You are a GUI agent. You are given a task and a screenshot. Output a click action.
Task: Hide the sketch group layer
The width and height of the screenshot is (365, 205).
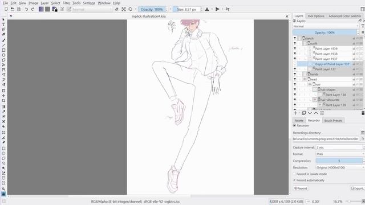[x=295, y=38]
